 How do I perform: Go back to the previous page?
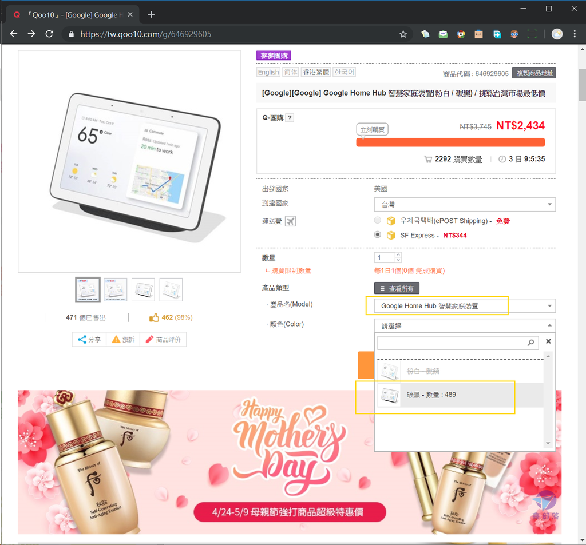14,34
